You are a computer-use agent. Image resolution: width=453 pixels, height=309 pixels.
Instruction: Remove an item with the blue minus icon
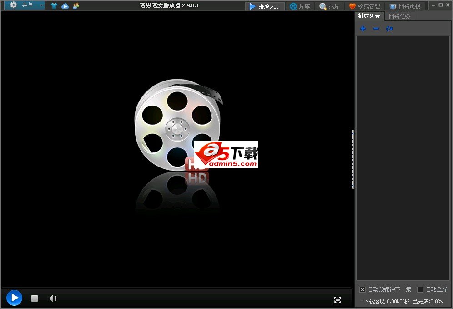376,29
